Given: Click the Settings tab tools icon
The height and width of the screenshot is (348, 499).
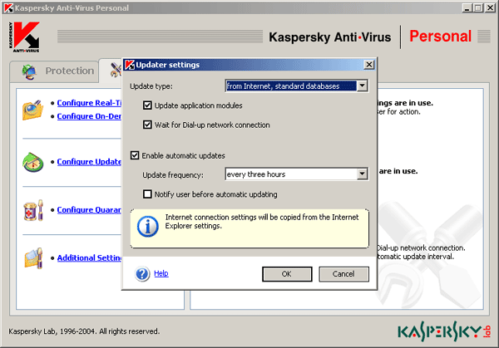Looking at the screenshot, I should click(116, 71).
